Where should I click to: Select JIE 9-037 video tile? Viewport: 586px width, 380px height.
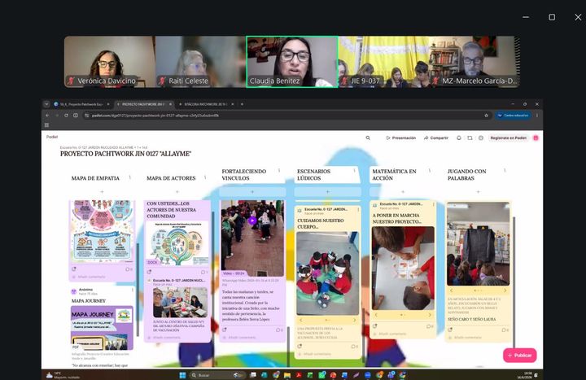coord(383,62)
